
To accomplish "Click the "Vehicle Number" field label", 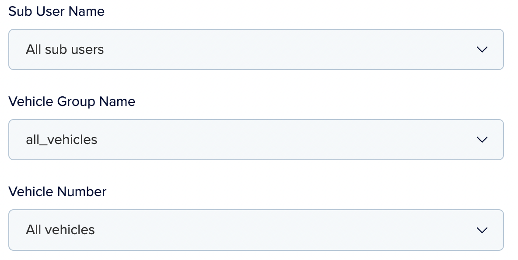I will pos(57,192).
